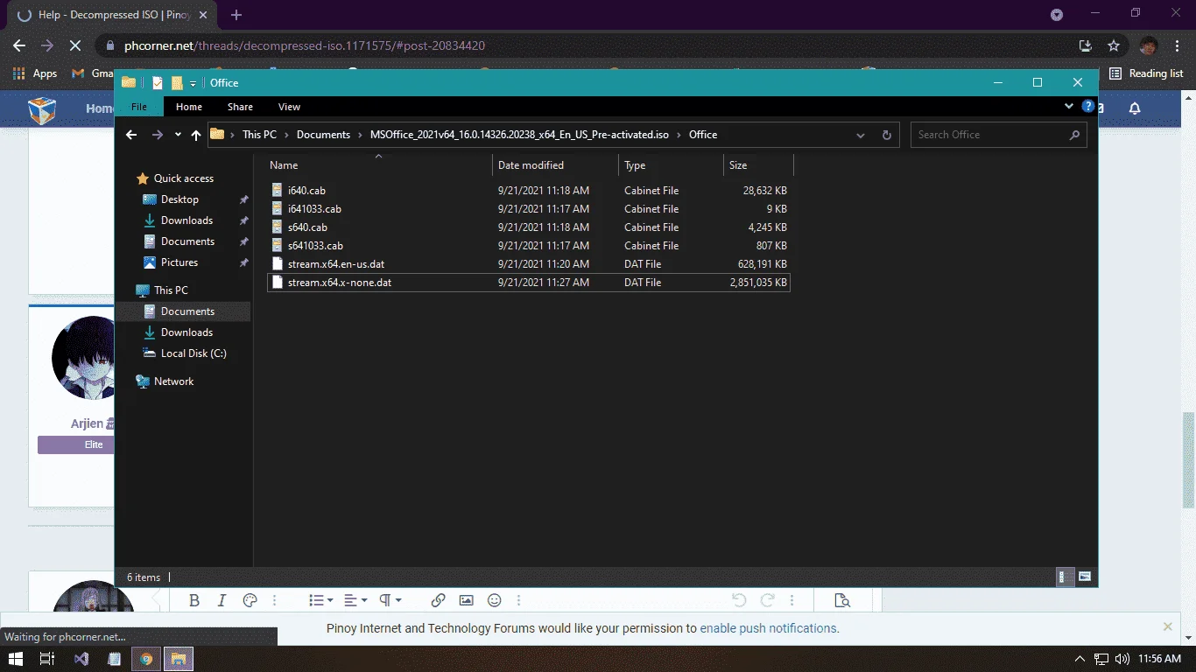
Task: Open list options dropdown in editor
Action: click(320, 600)
